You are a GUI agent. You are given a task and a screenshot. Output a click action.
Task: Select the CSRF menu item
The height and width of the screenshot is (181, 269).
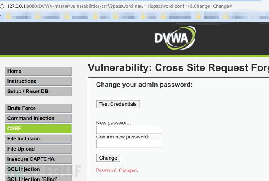(38, 128)
